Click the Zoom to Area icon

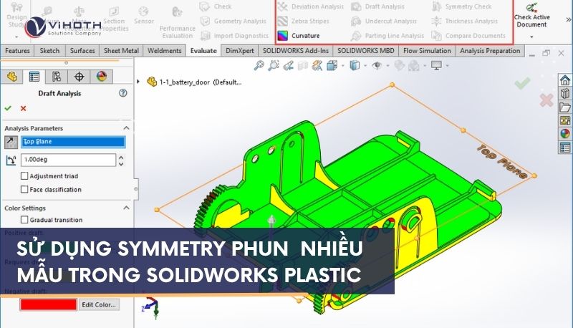[274, 66]
